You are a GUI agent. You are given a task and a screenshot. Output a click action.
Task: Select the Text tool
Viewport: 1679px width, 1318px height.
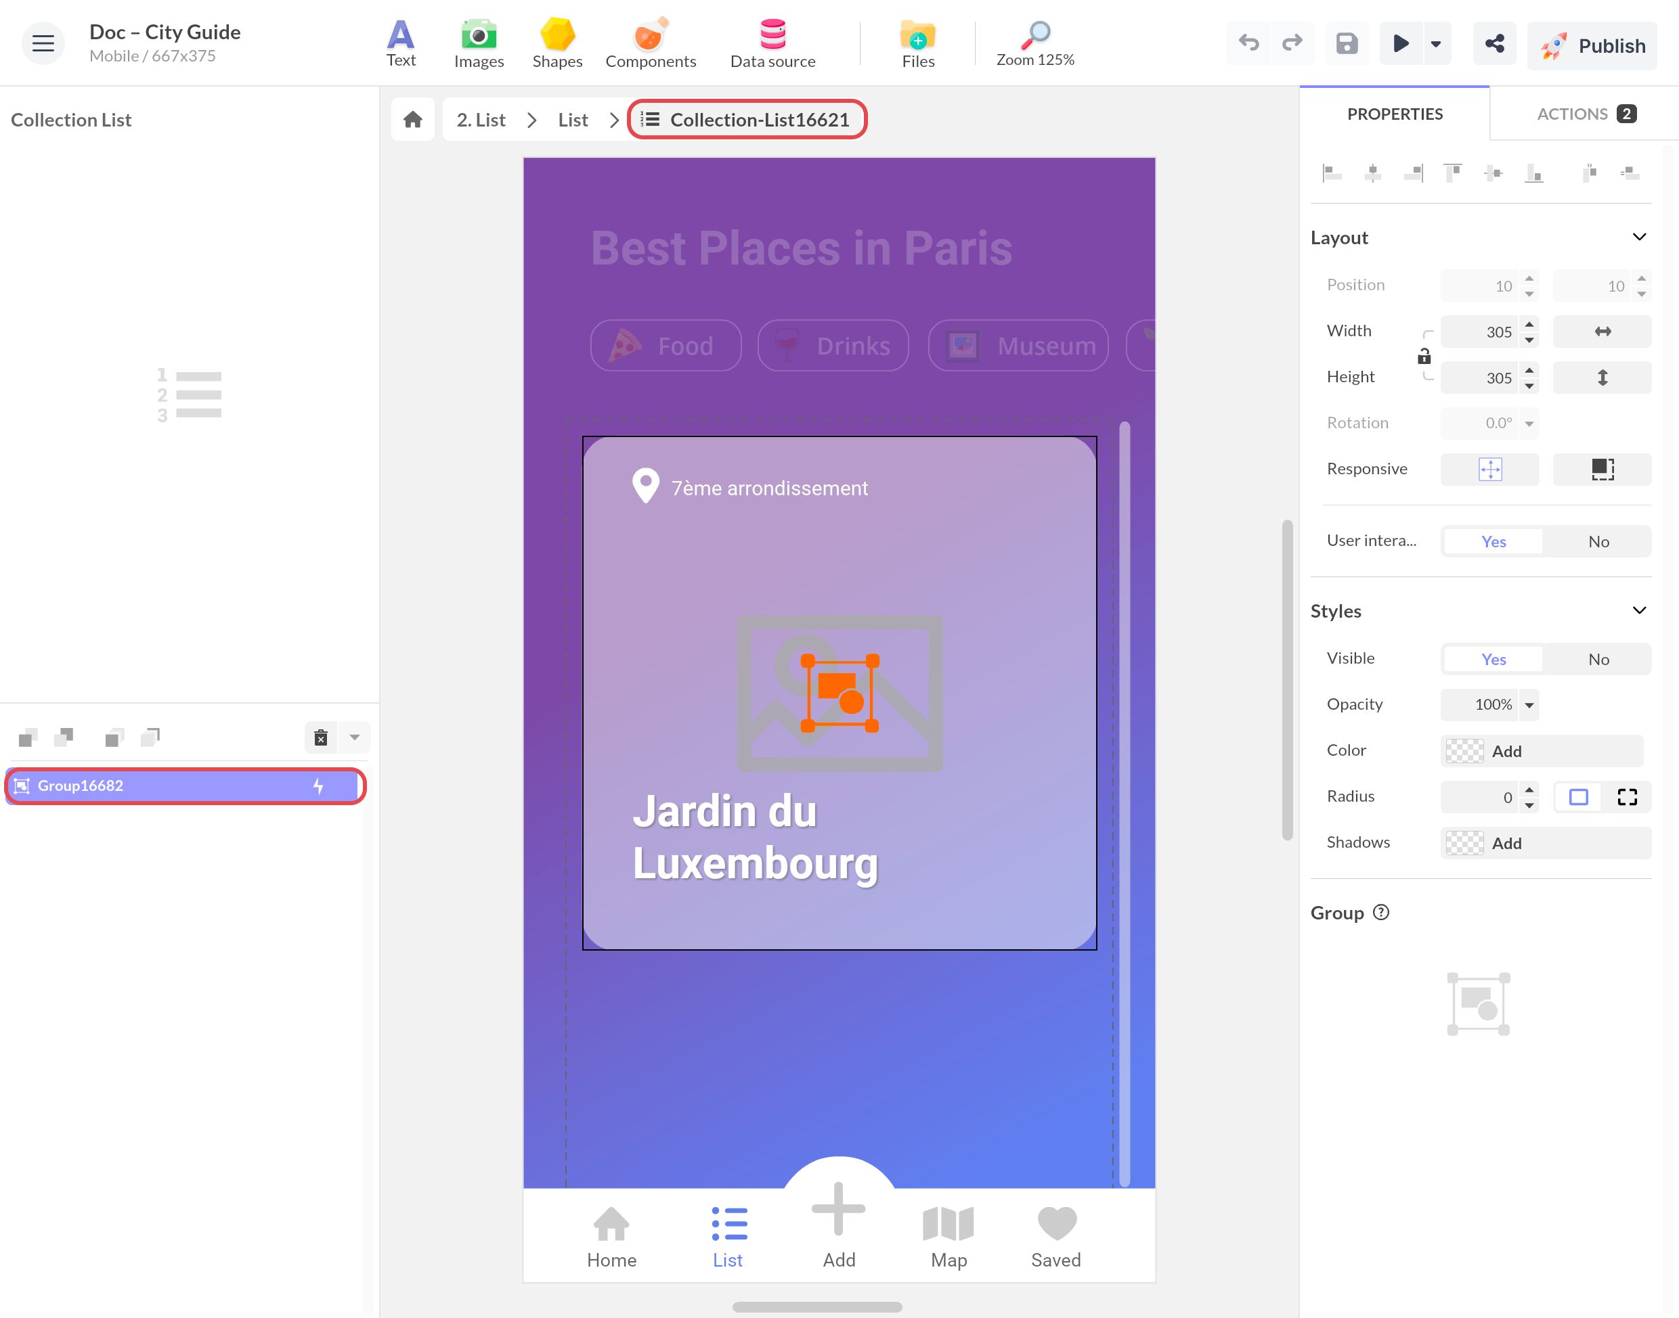coord(401,43)
